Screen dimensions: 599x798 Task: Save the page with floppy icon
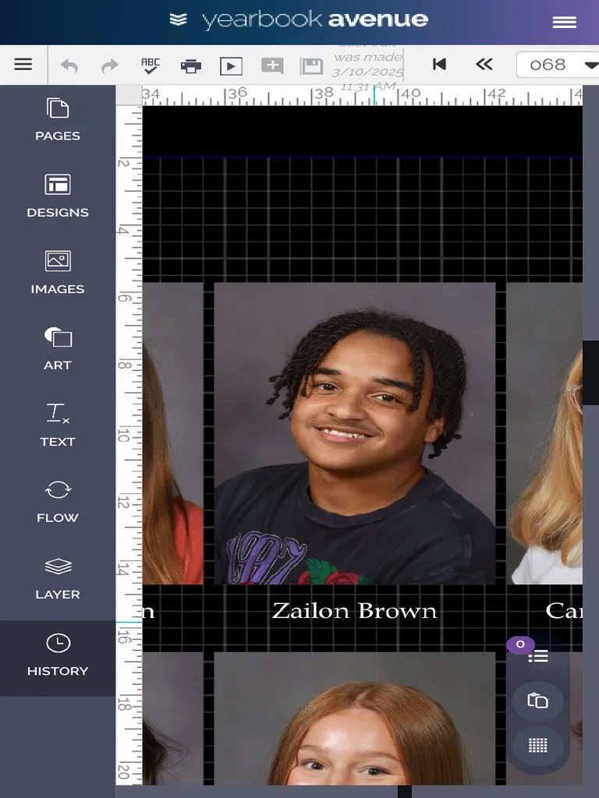[x=311, y=66]
